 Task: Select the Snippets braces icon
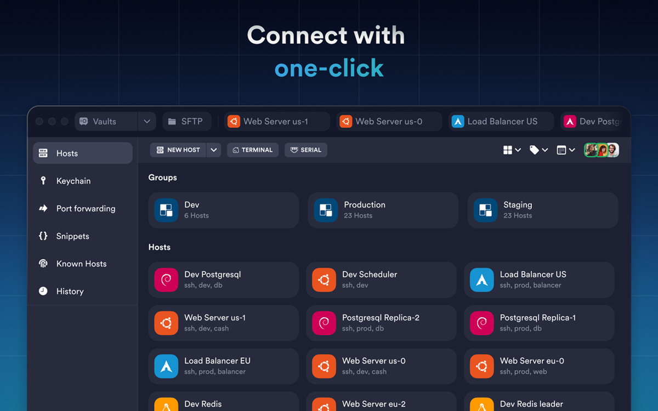[43, 236]
